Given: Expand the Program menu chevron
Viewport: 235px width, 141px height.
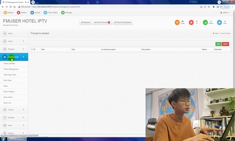Looking at the screenshot, I should (x=23, y=49).
